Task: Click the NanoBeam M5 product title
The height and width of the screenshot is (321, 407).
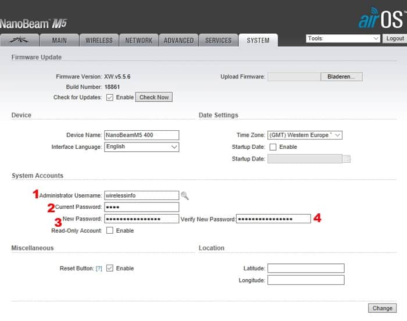Action: coord(34,24)
